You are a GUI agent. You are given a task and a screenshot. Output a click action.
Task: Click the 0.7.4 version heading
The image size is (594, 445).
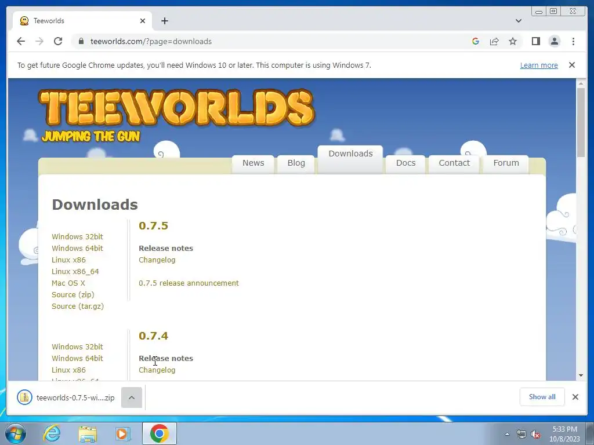coord(153,335)
